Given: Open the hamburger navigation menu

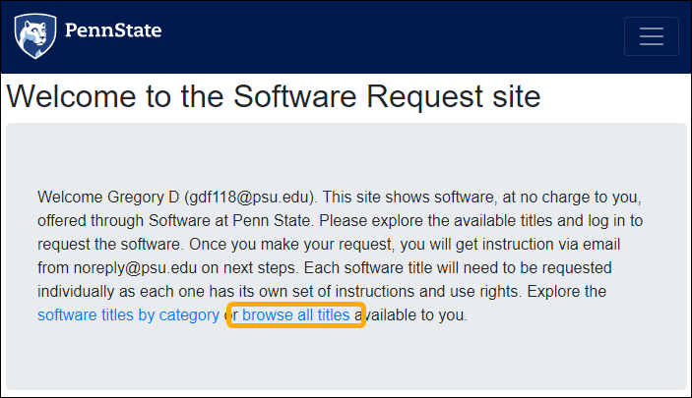Looking at the screenshot, I should [x=651, y=36].
